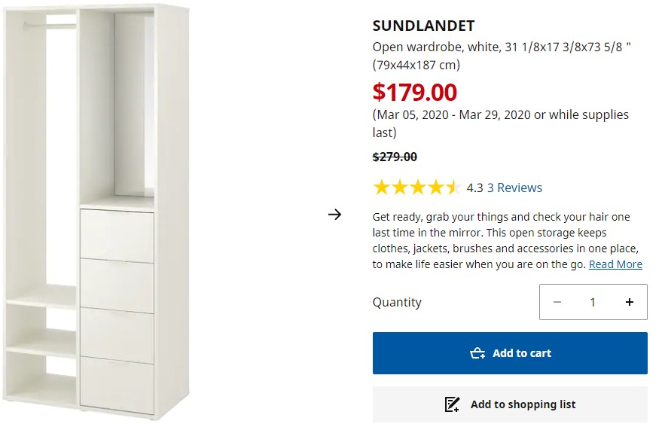
Task: Open the 3 Reviews link
Action: pyautogui.click(x=514, y=188)
